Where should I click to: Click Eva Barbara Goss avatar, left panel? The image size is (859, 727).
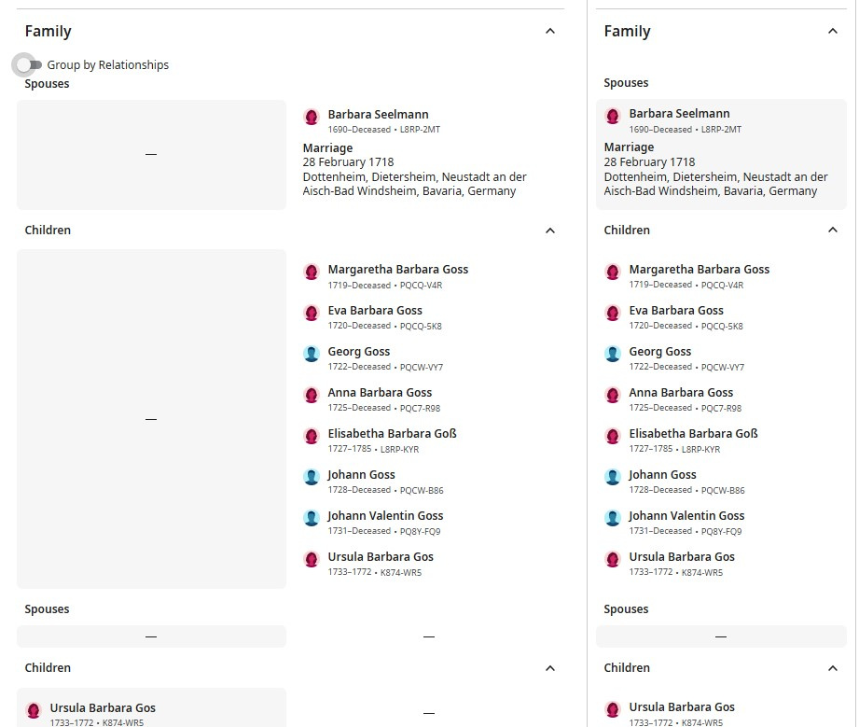click(312, 313)
